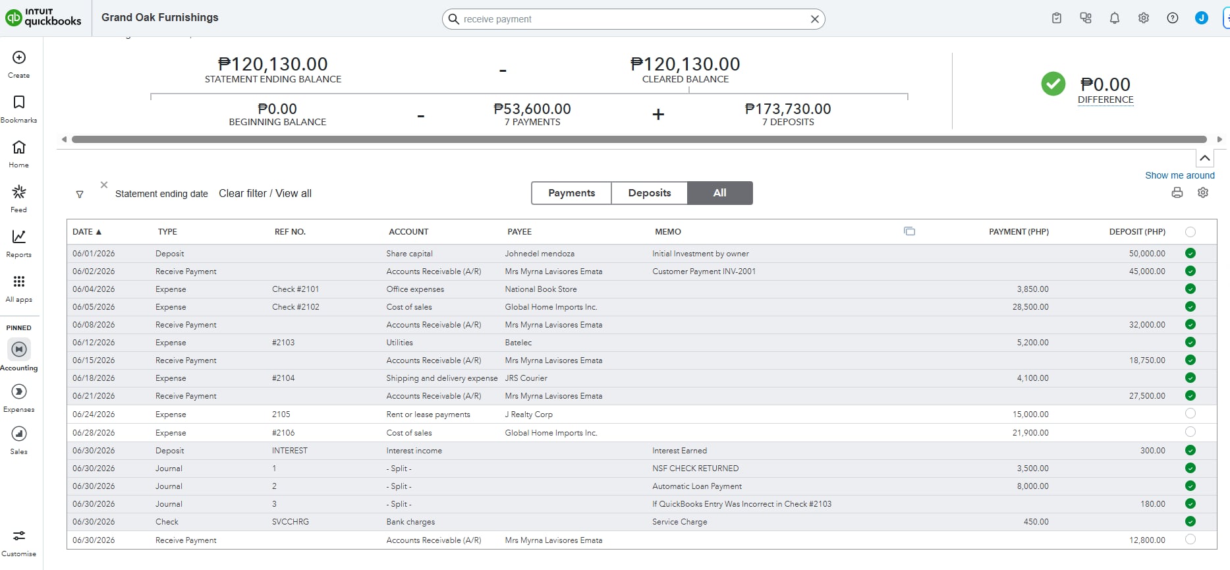Click Show me around link

1179,175
